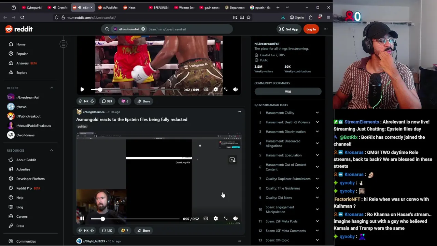Pause the Asmongold video
Image resolution: width=437 pixels, height=246 pixels.
pyautogui.click(x=82, y=219)
